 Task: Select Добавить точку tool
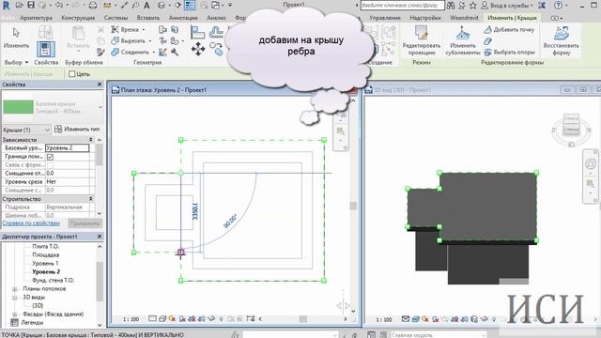(x=509, y=29)
